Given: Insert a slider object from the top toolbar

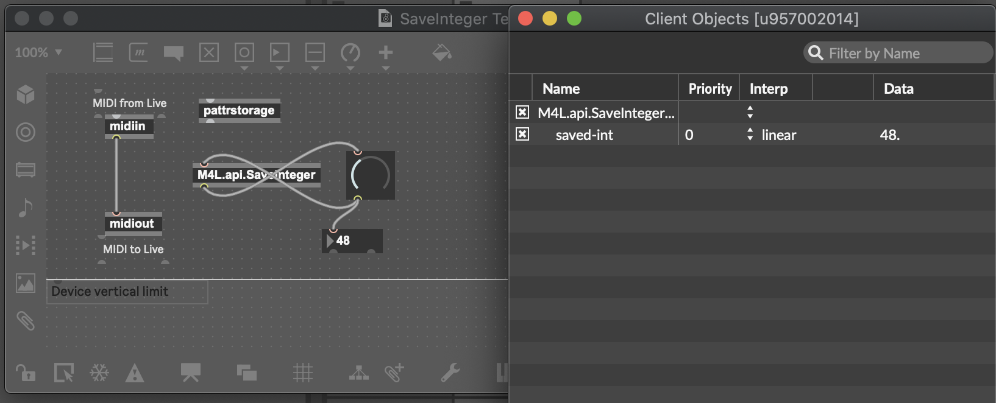Looking at the screenshot, I should [315, 52].
